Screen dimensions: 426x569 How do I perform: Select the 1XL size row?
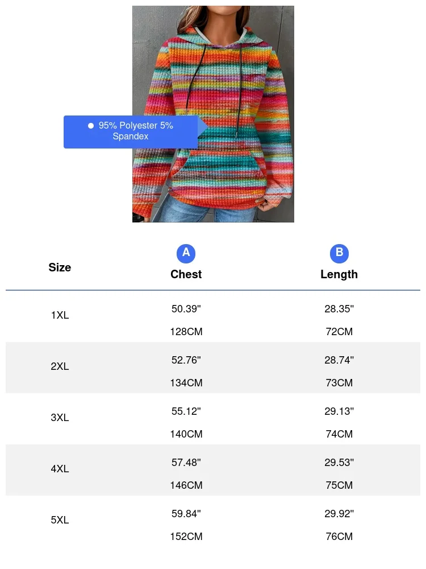coord(213,316)
